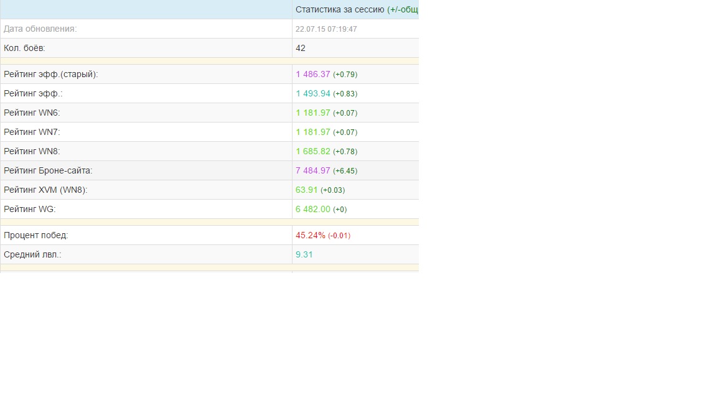The image size is (717, 403).
Task: Select the 'Рейтинг WN6:' row label
Action: [x=32, y=113]
